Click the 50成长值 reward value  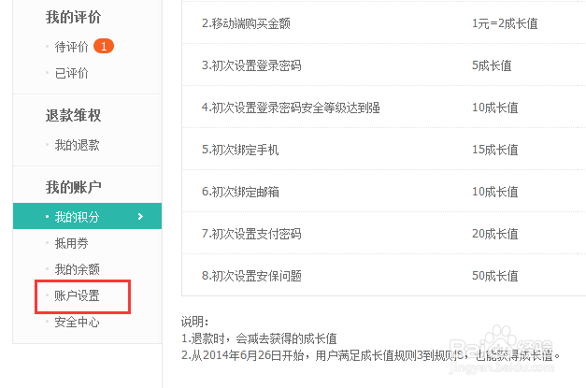tap(495, 276)
